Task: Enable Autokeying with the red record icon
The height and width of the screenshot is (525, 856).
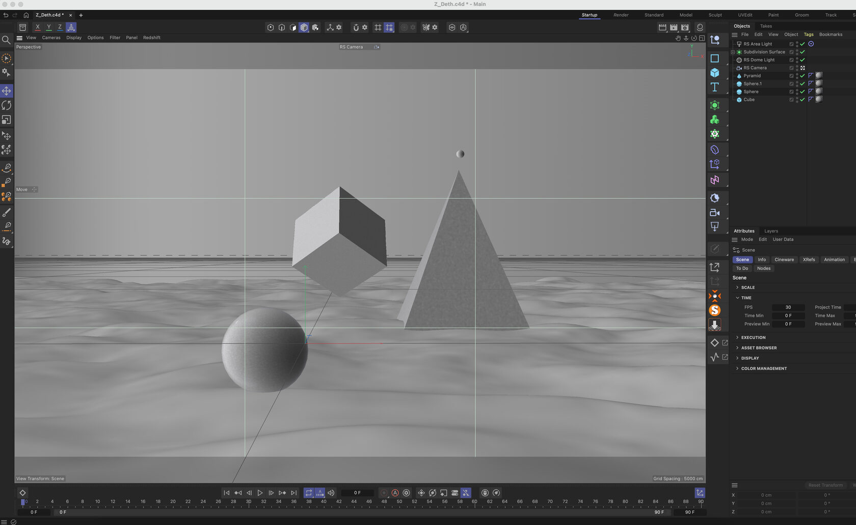Action: click(x=395, y=492)
